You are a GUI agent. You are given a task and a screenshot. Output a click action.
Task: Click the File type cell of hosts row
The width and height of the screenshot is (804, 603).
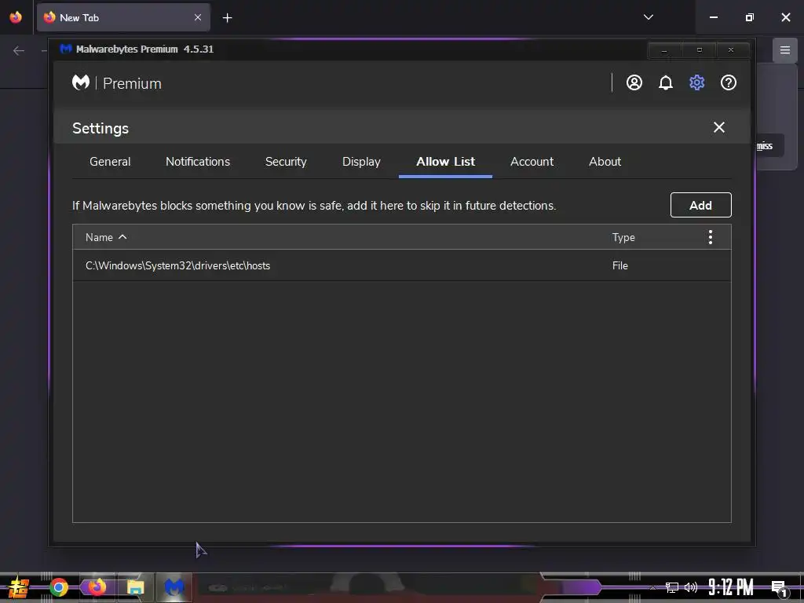(620, 265)
